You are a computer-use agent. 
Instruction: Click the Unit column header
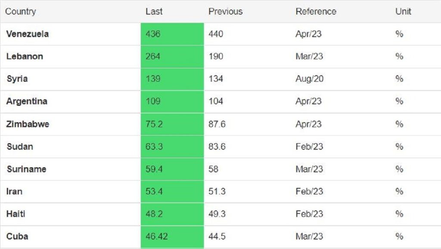click(x=403, y=12)
